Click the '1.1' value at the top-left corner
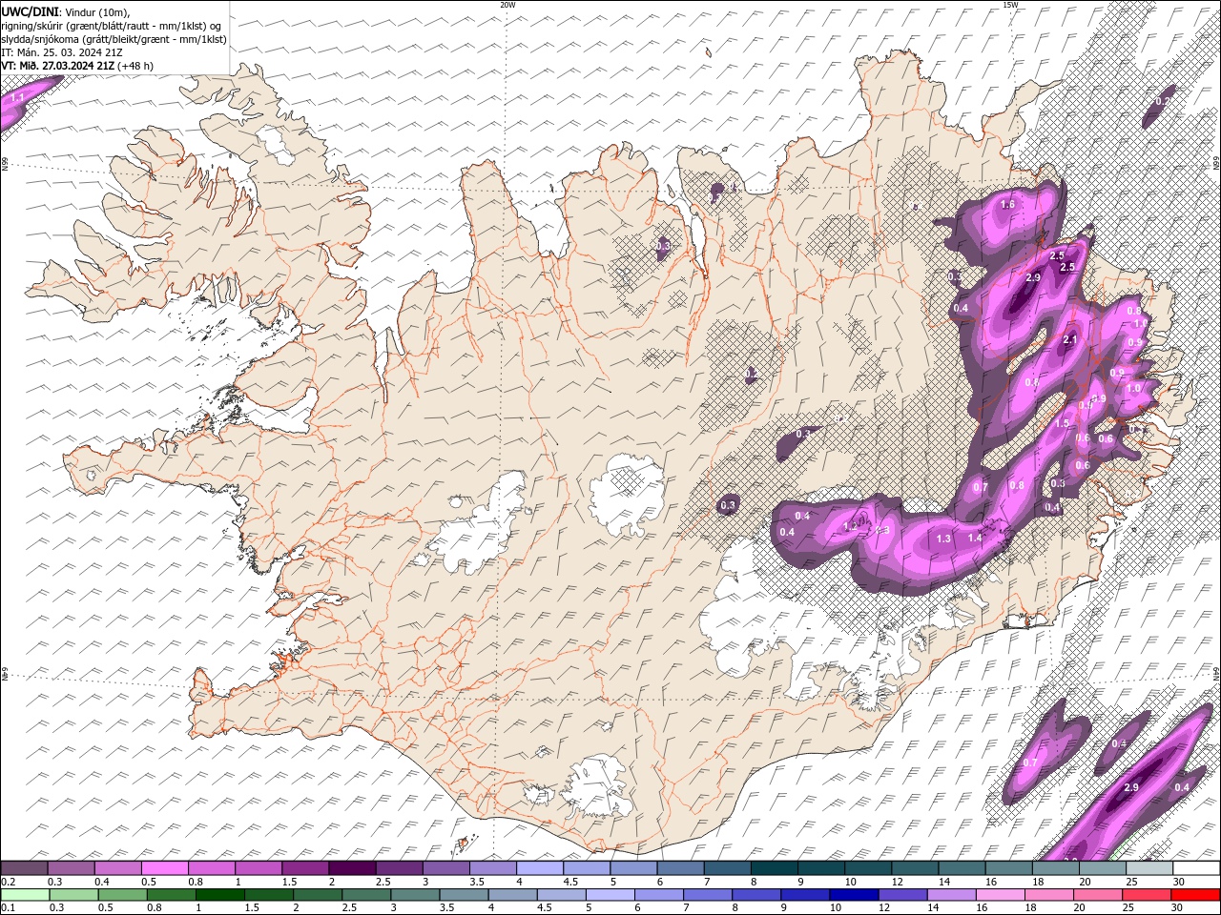This screenshot has height=915, width=1221. tap(17, 98)
